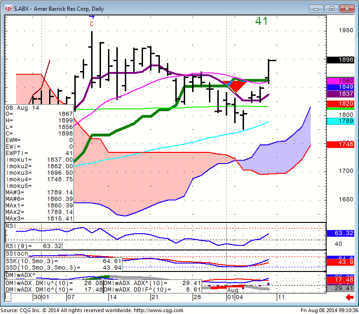Click the Fri Aug 08 2014 09:10:36 timestamp
Viewport: 359px width, 314px height.
click(329, 310)
